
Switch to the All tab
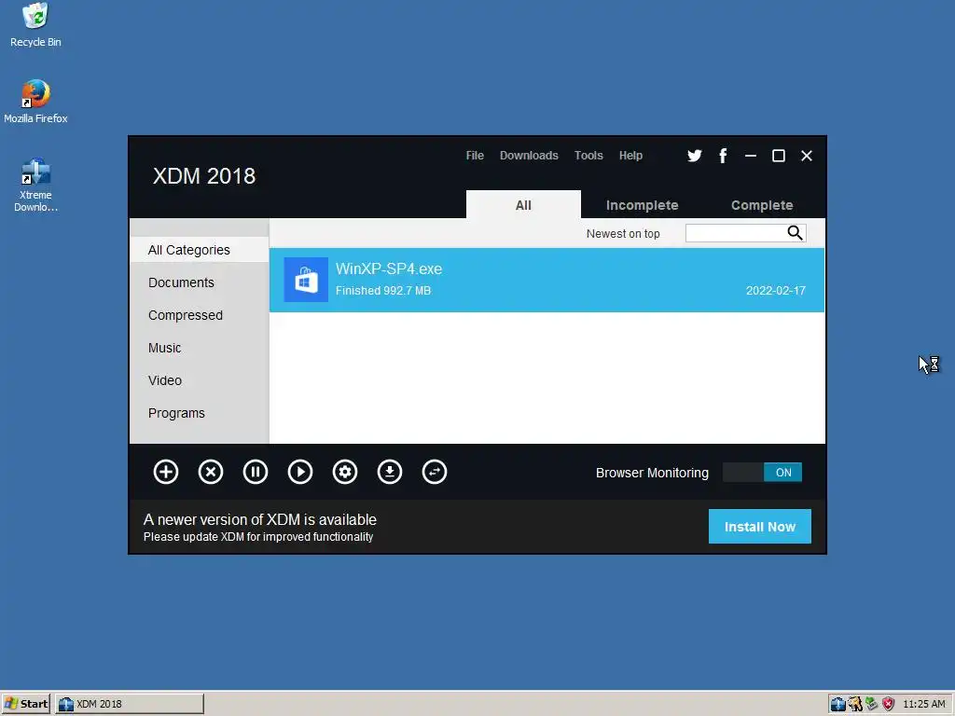coord(523,204)
